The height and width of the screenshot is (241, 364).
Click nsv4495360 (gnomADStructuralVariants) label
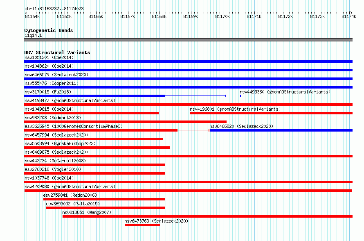[285, 92]
